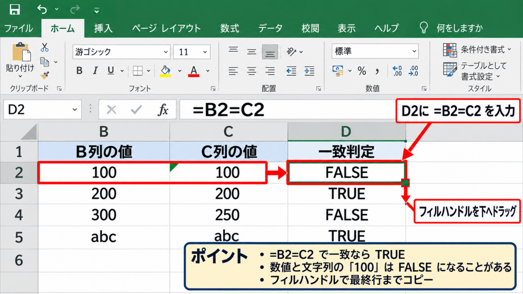Screen dimensions: 523x294
Task: Click the Borders icon
Action: coord(138,71)
